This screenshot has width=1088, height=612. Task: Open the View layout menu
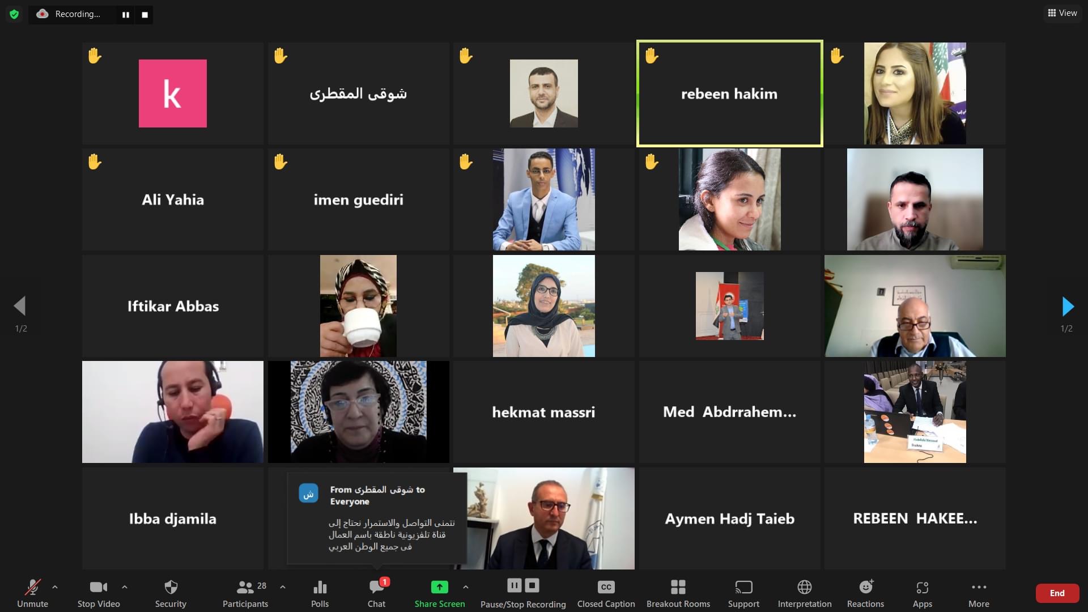tap(1062, 13)
